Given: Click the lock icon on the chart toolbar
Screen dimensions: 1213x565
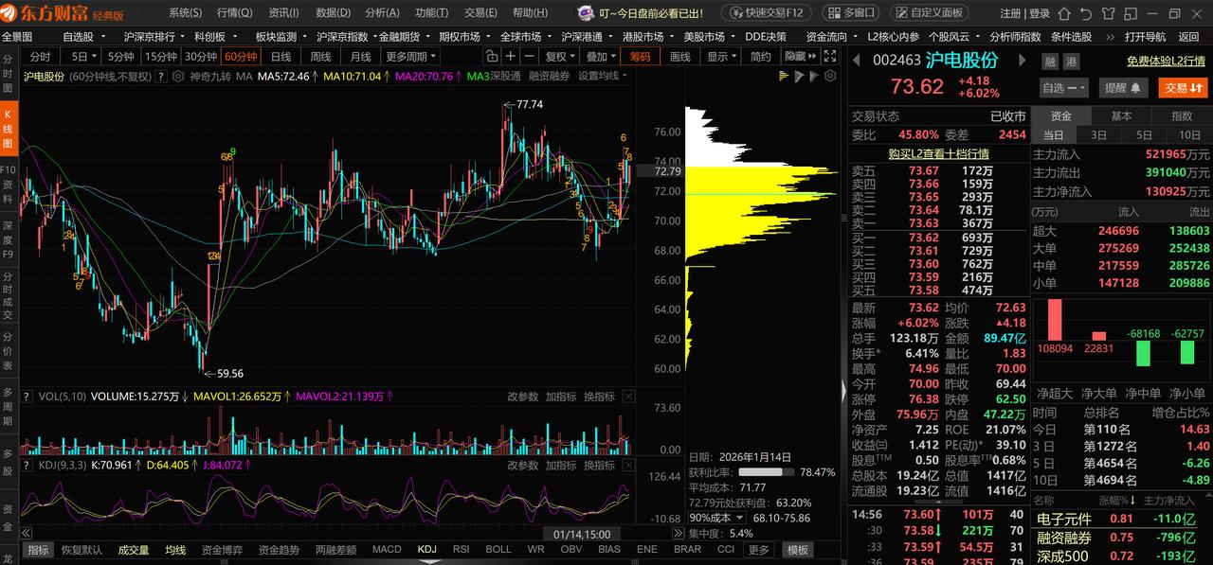Looking at the screenshot, I should [x=492, y=56].
